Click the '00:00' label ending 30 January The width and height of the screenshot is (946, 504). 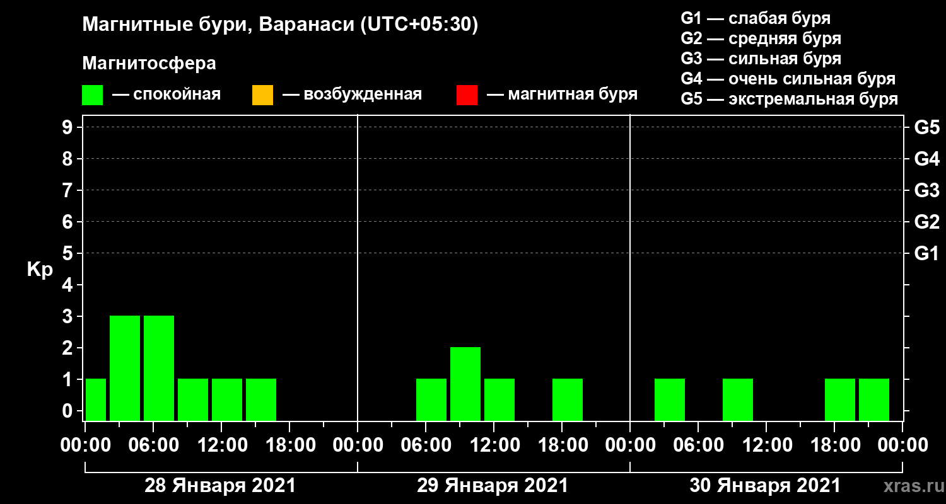(902, 445)
